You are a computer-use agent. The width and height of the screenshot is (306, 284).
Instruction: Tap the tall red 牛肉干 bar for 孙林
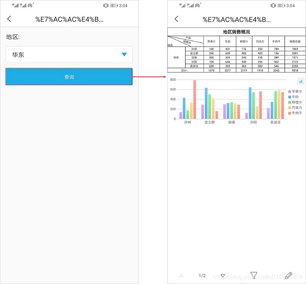195,99
